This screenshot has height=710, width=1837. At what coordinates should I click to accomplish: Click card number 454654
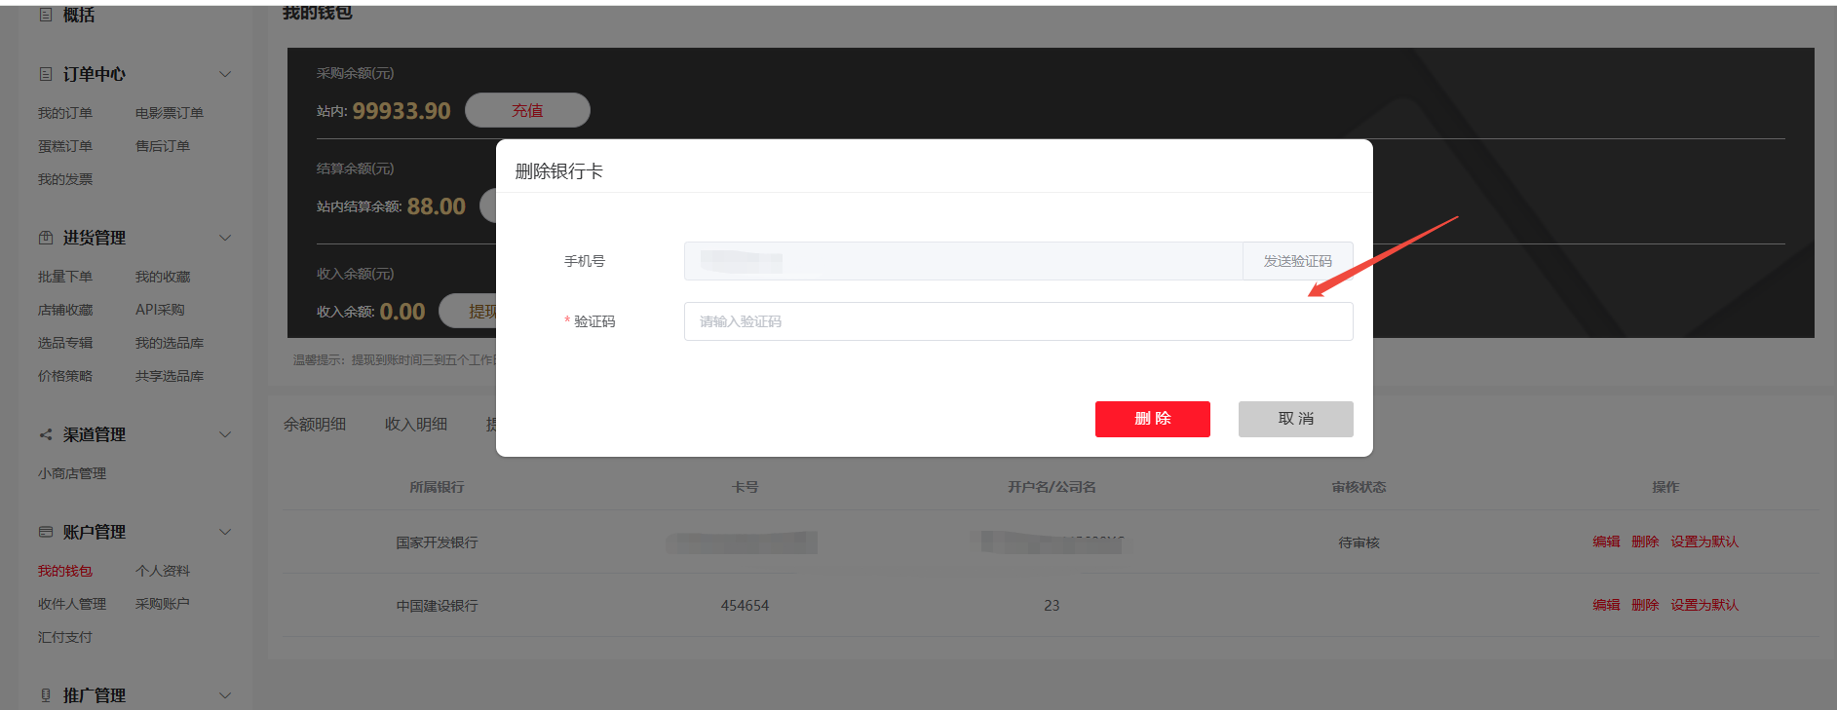pyautogui.click(x=745, y=606)
